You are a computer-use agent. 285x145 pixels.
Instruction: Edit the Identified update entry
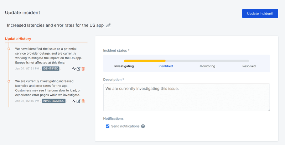tap(78, 69)
